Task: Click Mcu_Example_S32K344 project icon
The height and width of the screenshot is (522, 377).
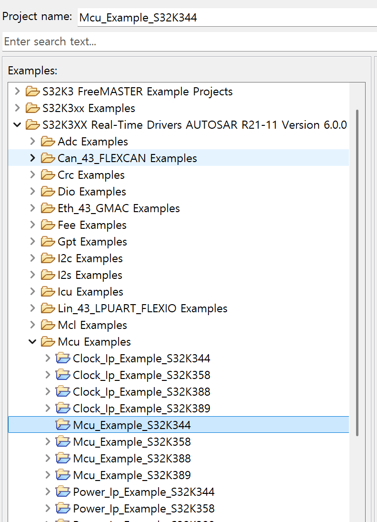Action: coord(63,425)
